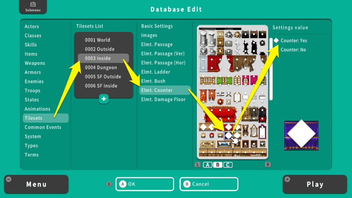
Task: Click the B Cancel button
Action: 209,184
